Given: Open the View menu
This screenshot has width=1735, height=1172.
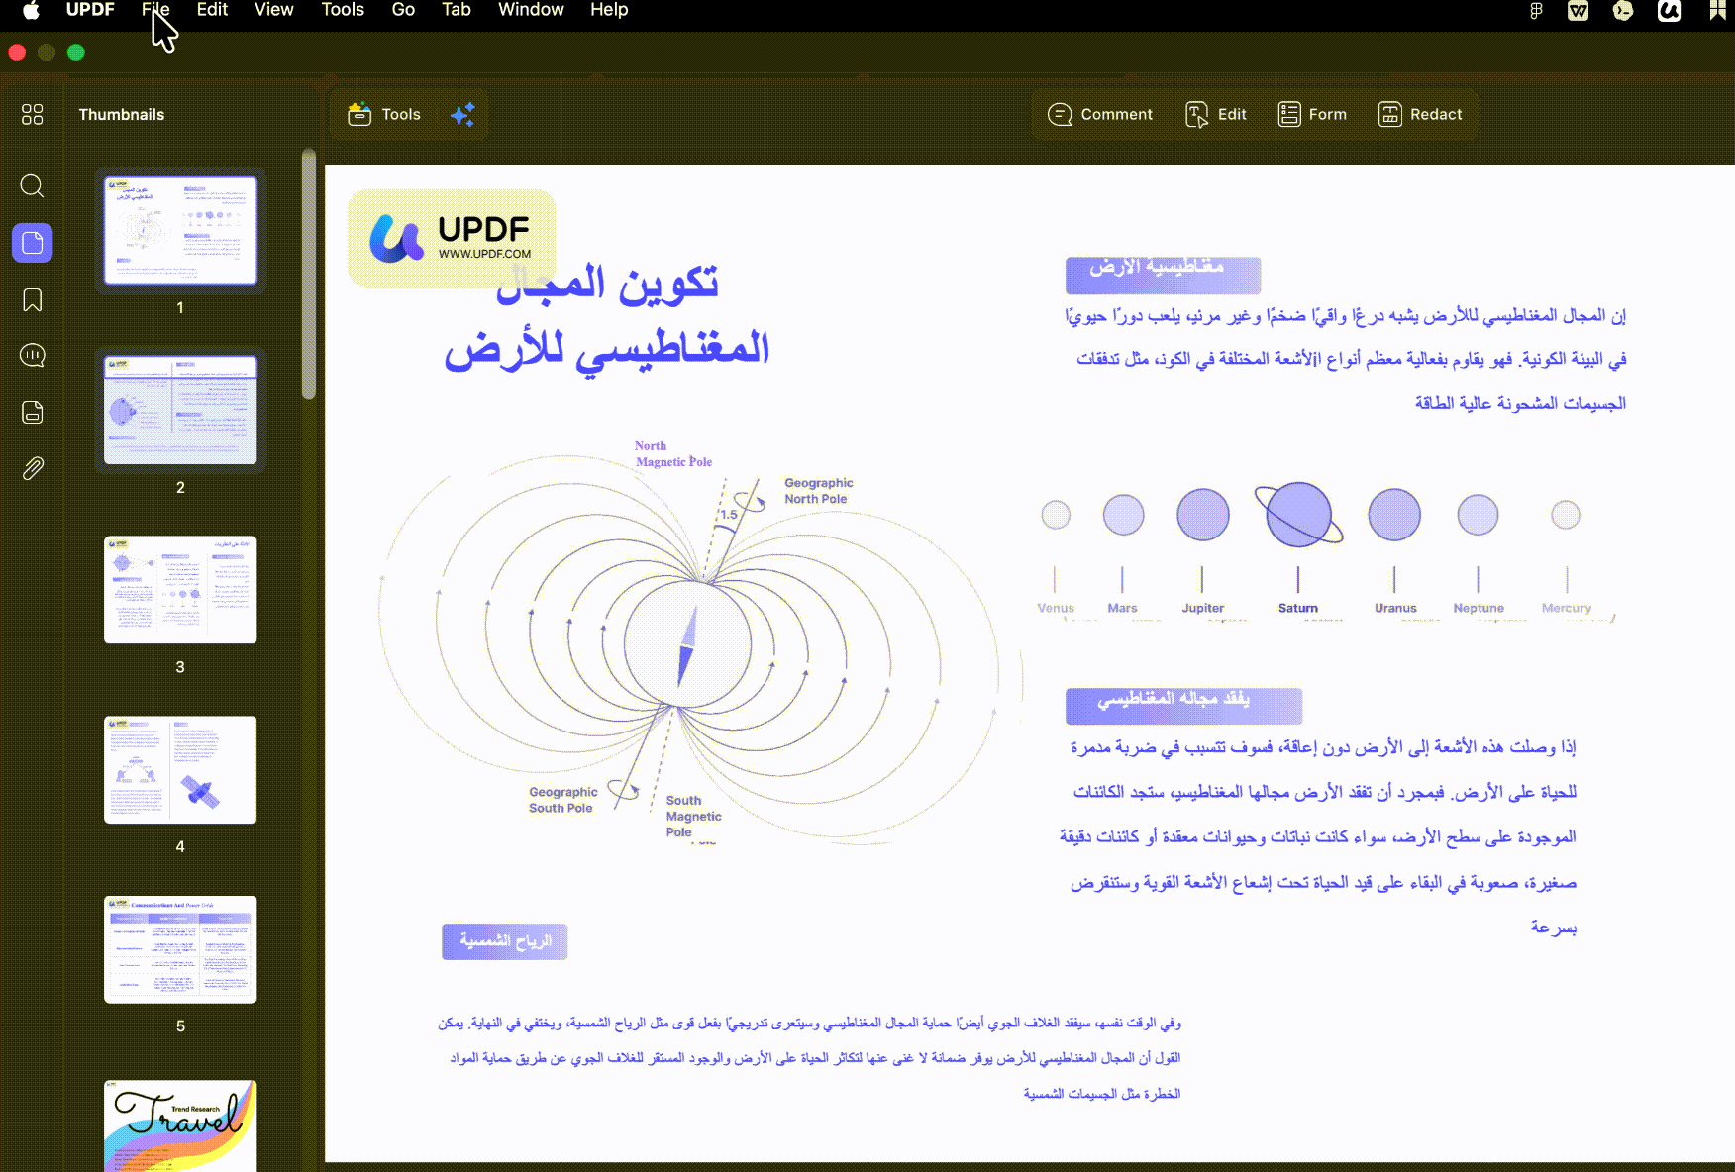Looking at the screenshot, I should pyautogui.click(x=273, y=10).
